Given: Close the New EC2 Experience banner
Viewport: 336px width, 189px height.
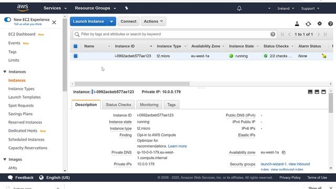Looking at the screenshot, I should coord(54,22).
